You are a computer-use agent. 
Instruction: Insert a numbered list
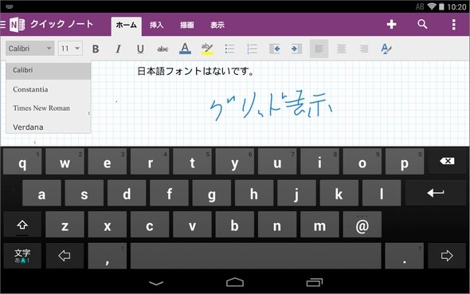[252, 49]
